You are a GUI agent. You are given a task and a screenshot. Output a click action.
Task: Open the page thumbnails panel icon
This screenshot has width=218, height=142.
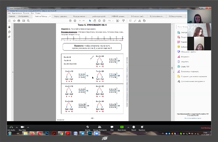click(x=9, y=32)
